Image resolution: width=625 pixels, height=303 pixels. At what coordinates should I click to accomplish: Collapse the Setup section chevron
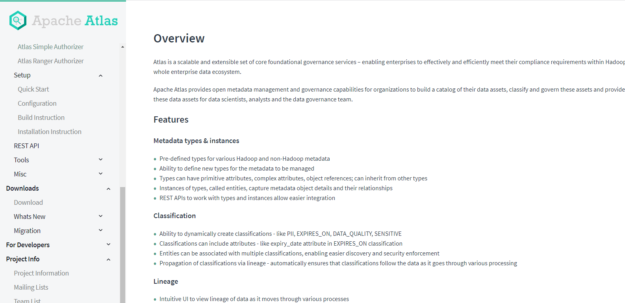click(100, 75)
